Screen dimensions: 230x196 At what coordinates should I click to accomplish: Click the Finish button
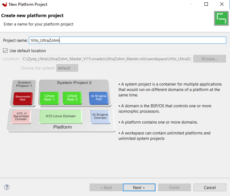(174, 188)
